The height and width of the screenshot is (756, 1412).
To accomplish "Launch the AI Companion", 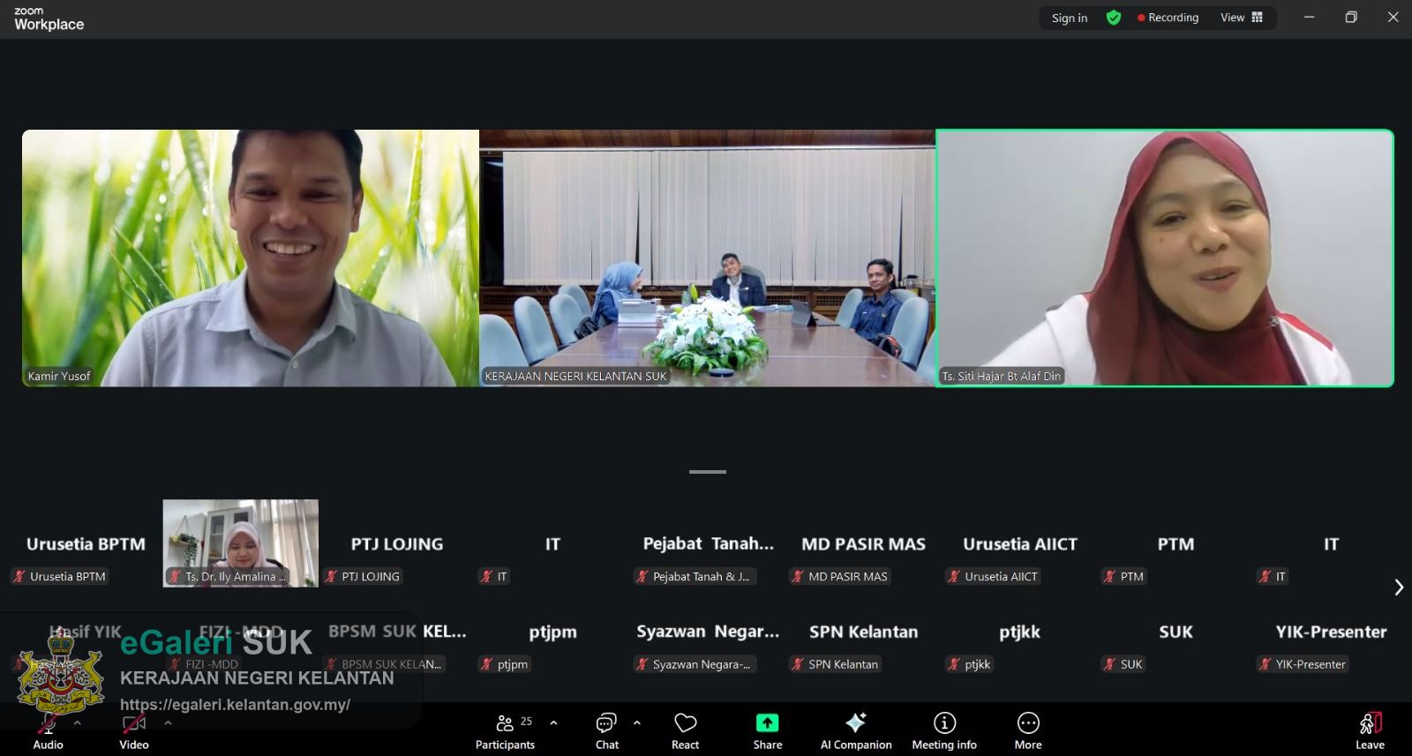I will click(x=856, y=731).
